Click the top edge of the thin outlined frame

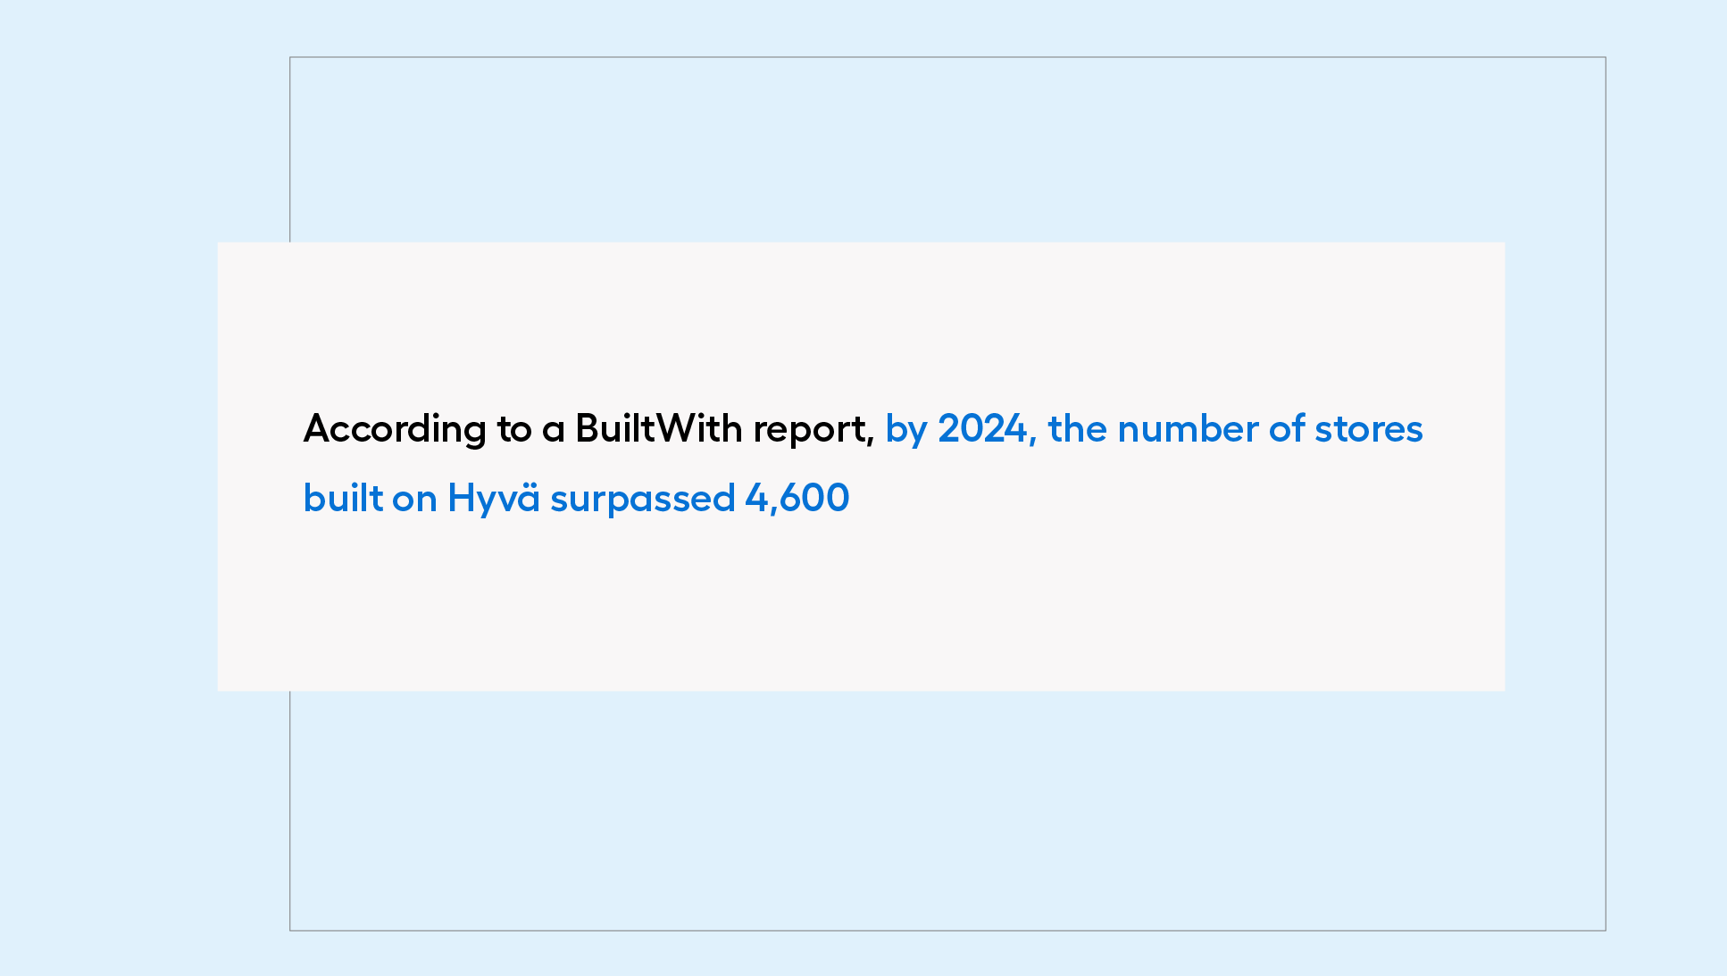947,58
